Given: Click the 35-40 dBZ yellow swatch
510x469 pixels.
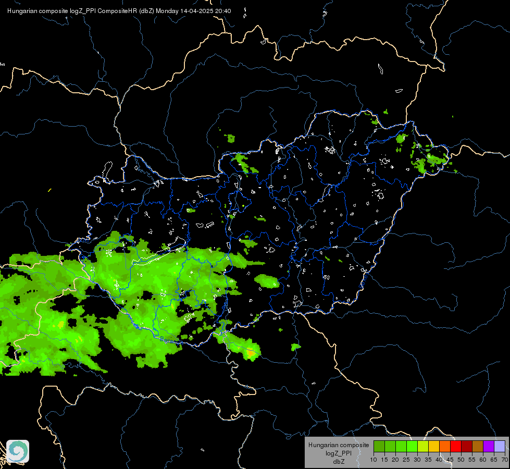Looking at the screenshot, I should pos(434,446).
